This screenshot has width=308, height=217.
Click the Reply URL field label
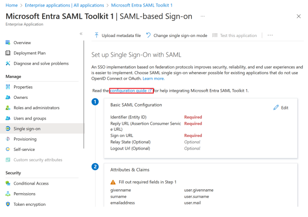tap(145, 126)
